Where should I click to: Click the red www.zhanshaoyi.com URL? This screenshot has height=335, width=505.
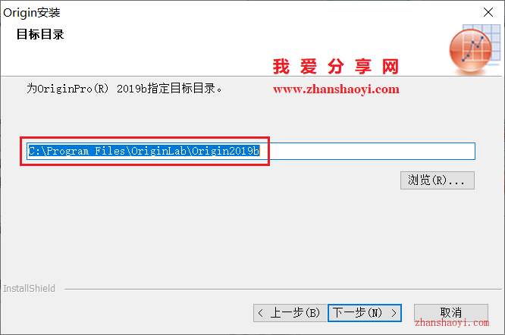click(336, 89)
